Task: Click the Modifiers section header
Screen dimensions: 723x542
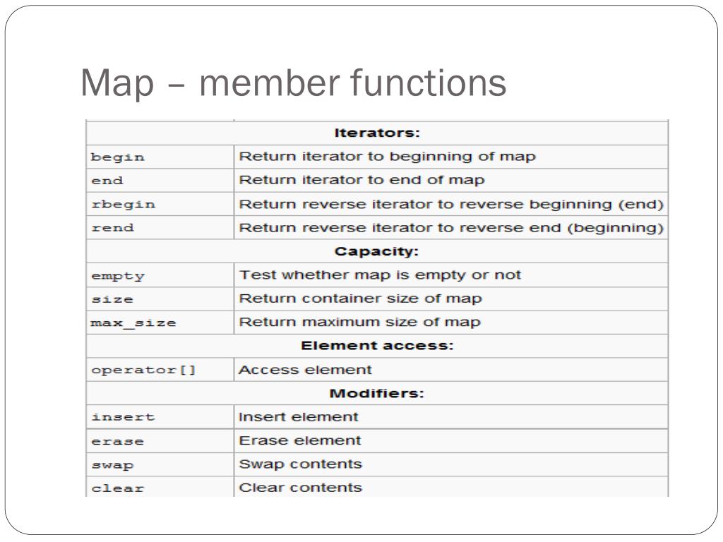Action: tap(376, 393)
